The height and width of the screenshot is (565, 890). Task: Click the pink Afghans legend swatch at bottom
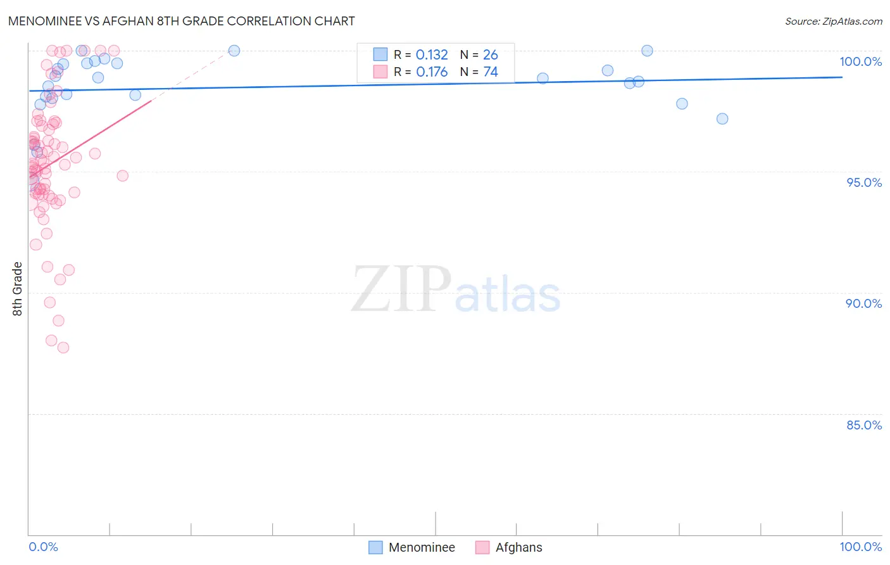pyautogui.click(x=482, y=547)
